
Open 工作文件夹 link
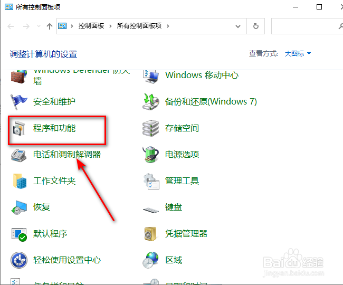[54, 181]
